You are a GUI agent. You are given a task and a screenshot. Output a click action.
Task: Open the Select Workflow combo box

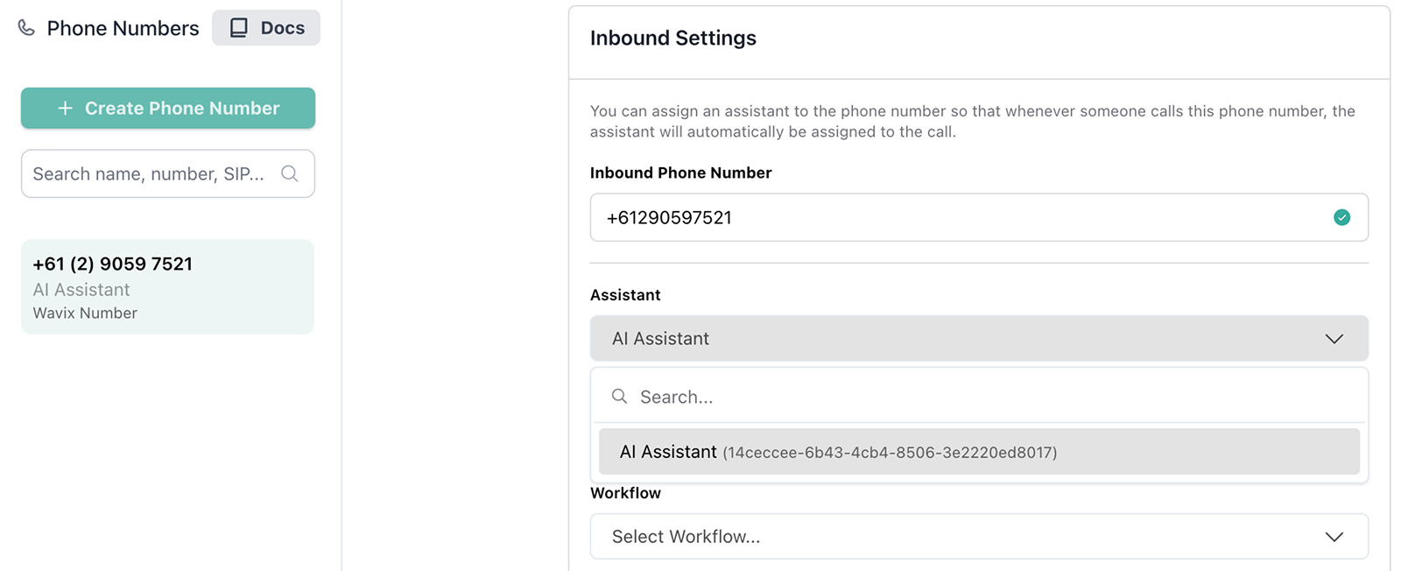[963, 537]
